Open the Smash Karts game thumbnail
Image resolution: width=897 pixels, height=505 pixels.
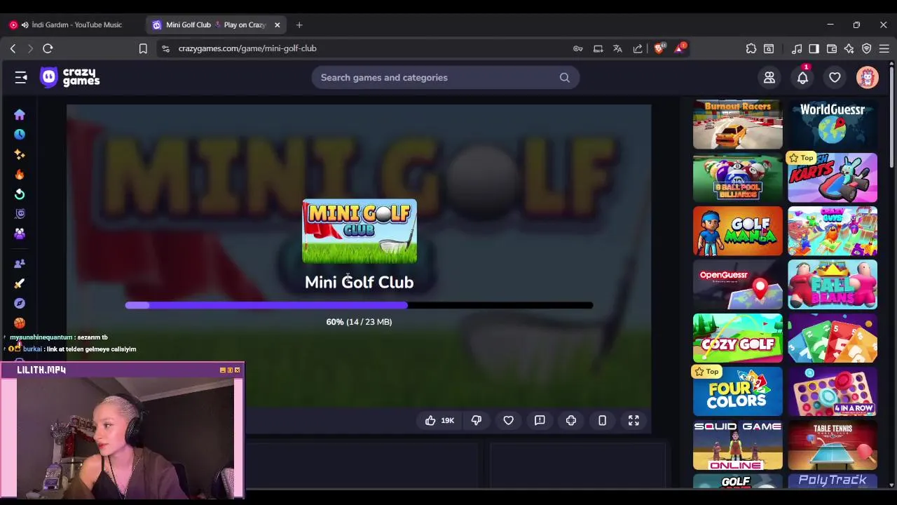point(833,178)
